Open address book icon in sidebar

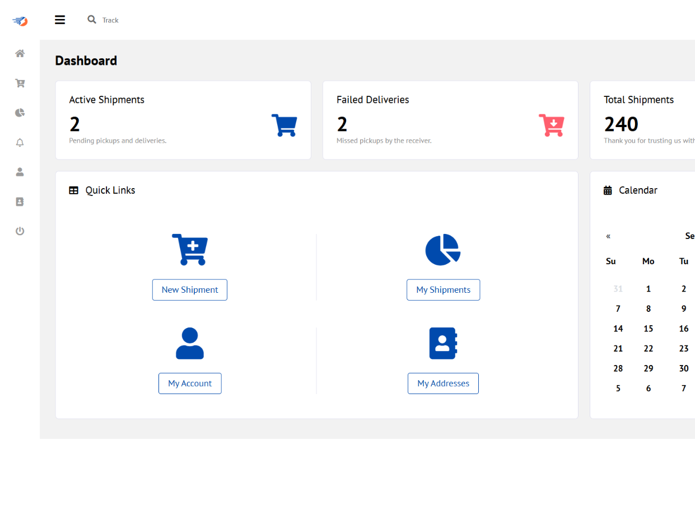click(20, 202)
